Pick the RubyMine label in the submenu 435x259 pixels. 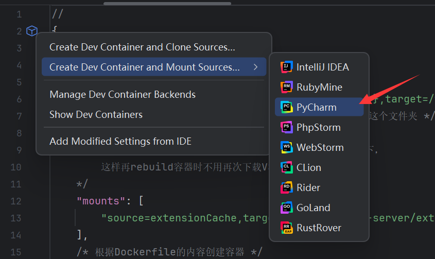coord(319,87)
